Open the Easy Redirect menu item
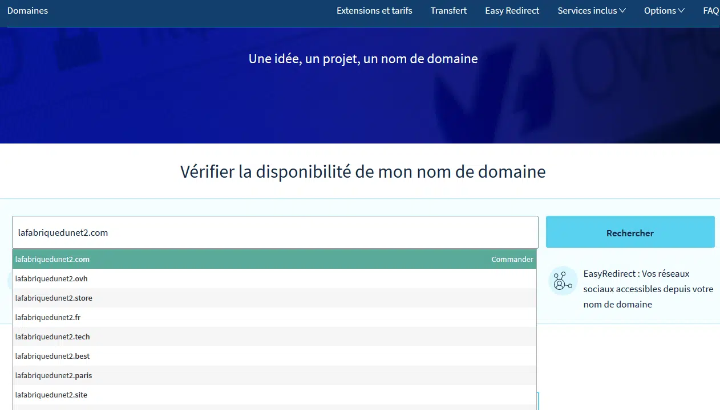720x410 pixels. pyautogui.click(x=512, y=11)
